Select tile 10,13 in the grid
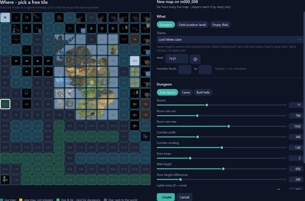The image size is (305, 201). (x=113, y=158)
